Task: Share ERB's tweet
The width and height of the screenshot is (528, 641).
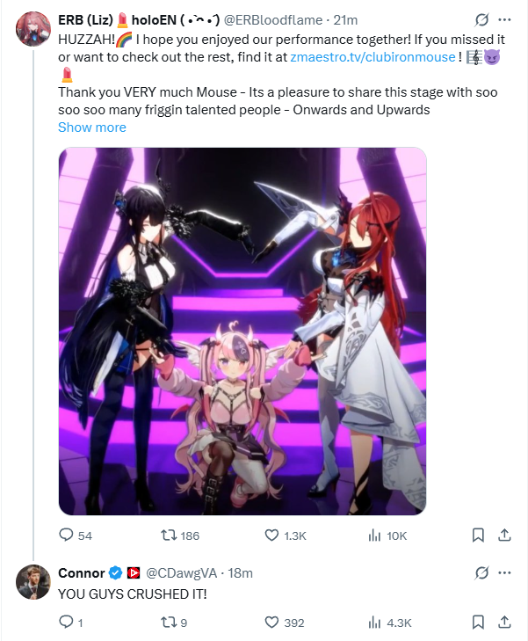Action: click(x=504, y=535)
